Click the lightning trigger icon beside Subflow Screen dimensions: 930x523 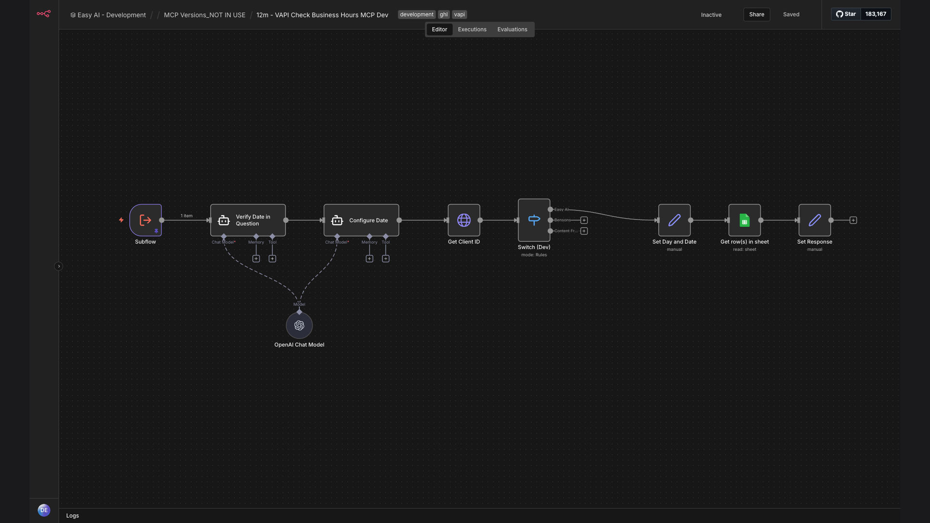tap(121, 220)
